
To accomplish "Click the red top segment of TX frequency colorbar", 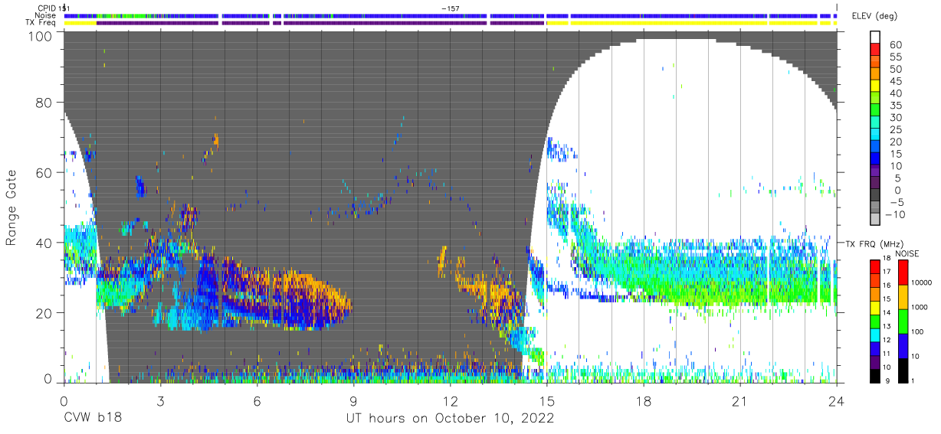I will pos(875,267).
